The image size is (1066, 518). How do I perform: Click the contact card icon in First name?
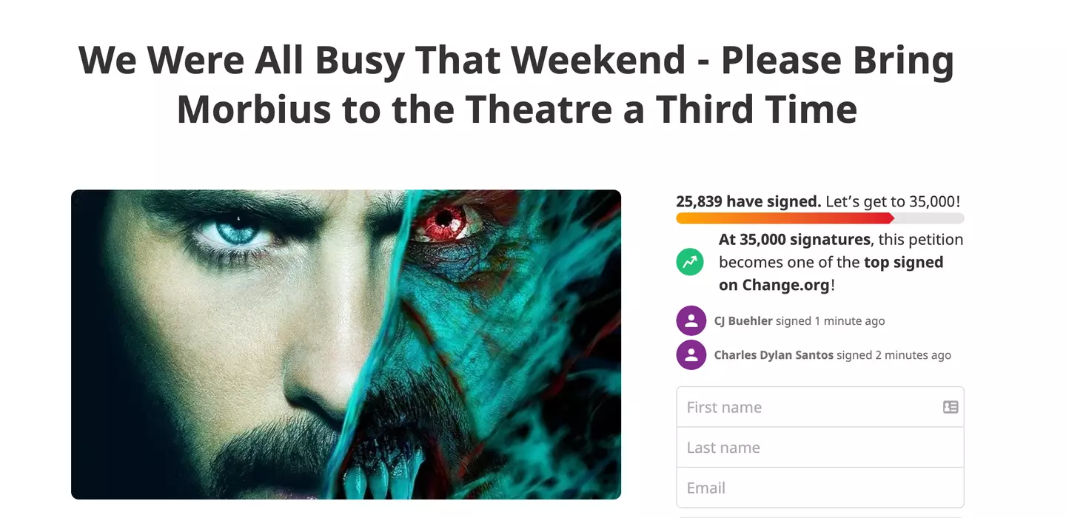click(951, 407)
